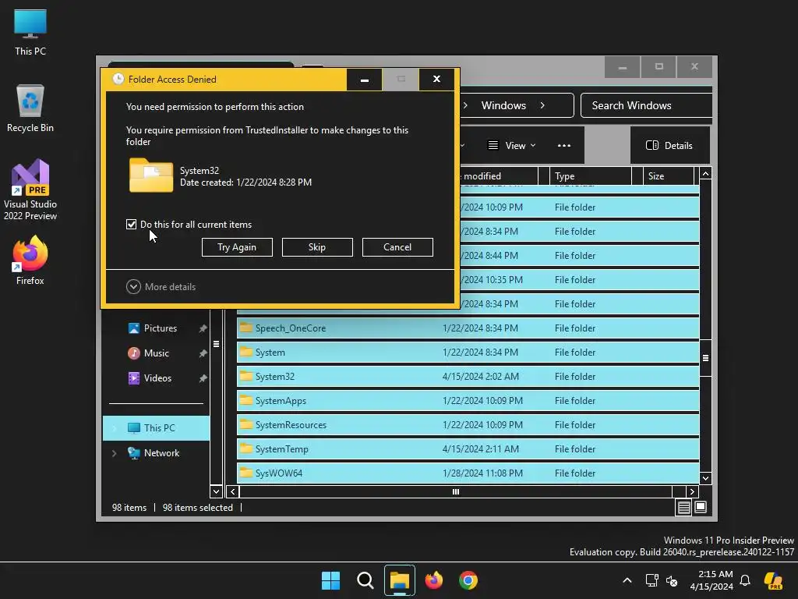
Task: Click the System32 folder icon in dialog
Action: tap(151, 175)
